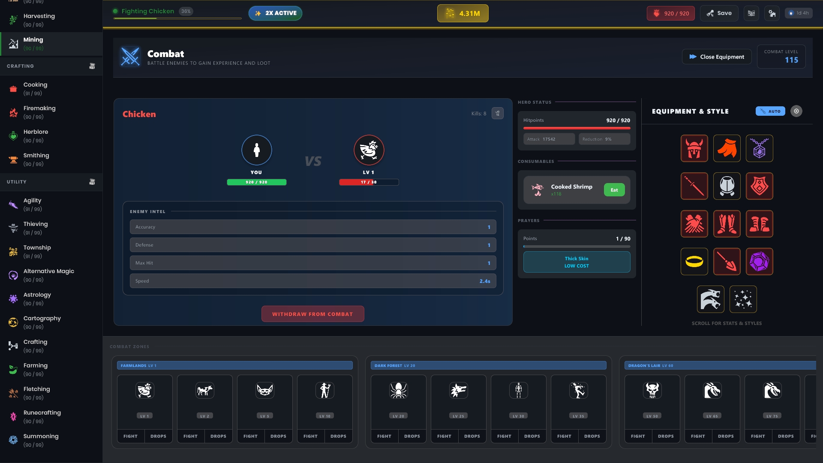This screenshot has height=463, width=823.
Task: Click the cape equipment slot
Action: tap(727, 148)
